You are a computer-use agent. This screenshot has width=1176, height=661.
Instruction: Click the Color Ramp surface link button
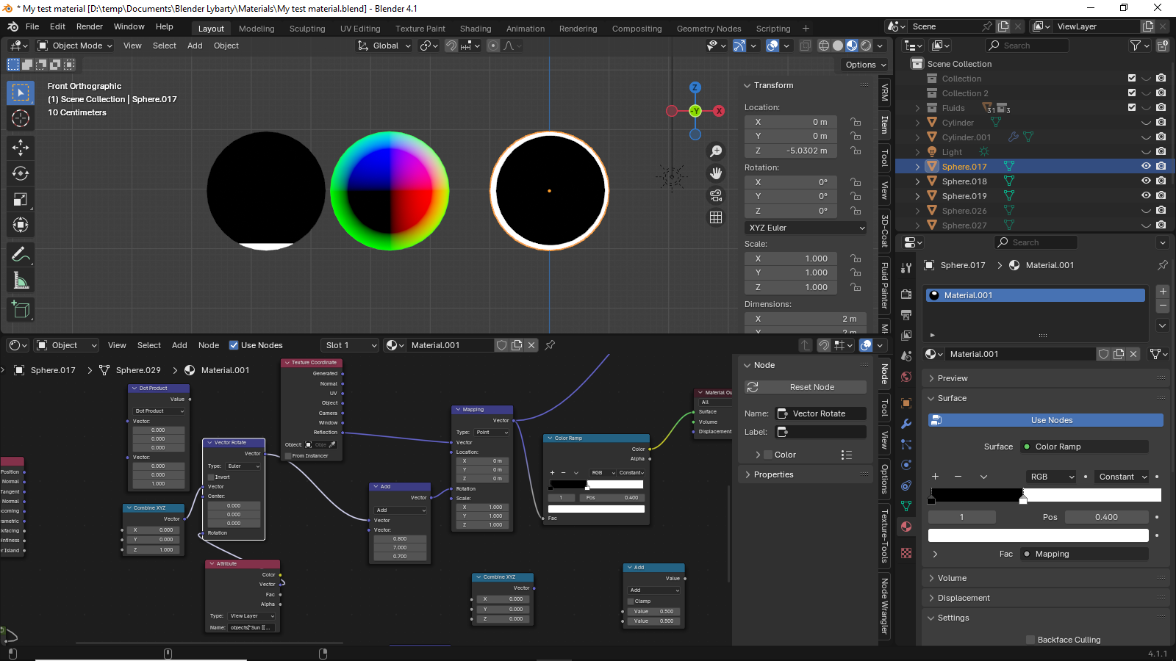tap(1084, 447)
